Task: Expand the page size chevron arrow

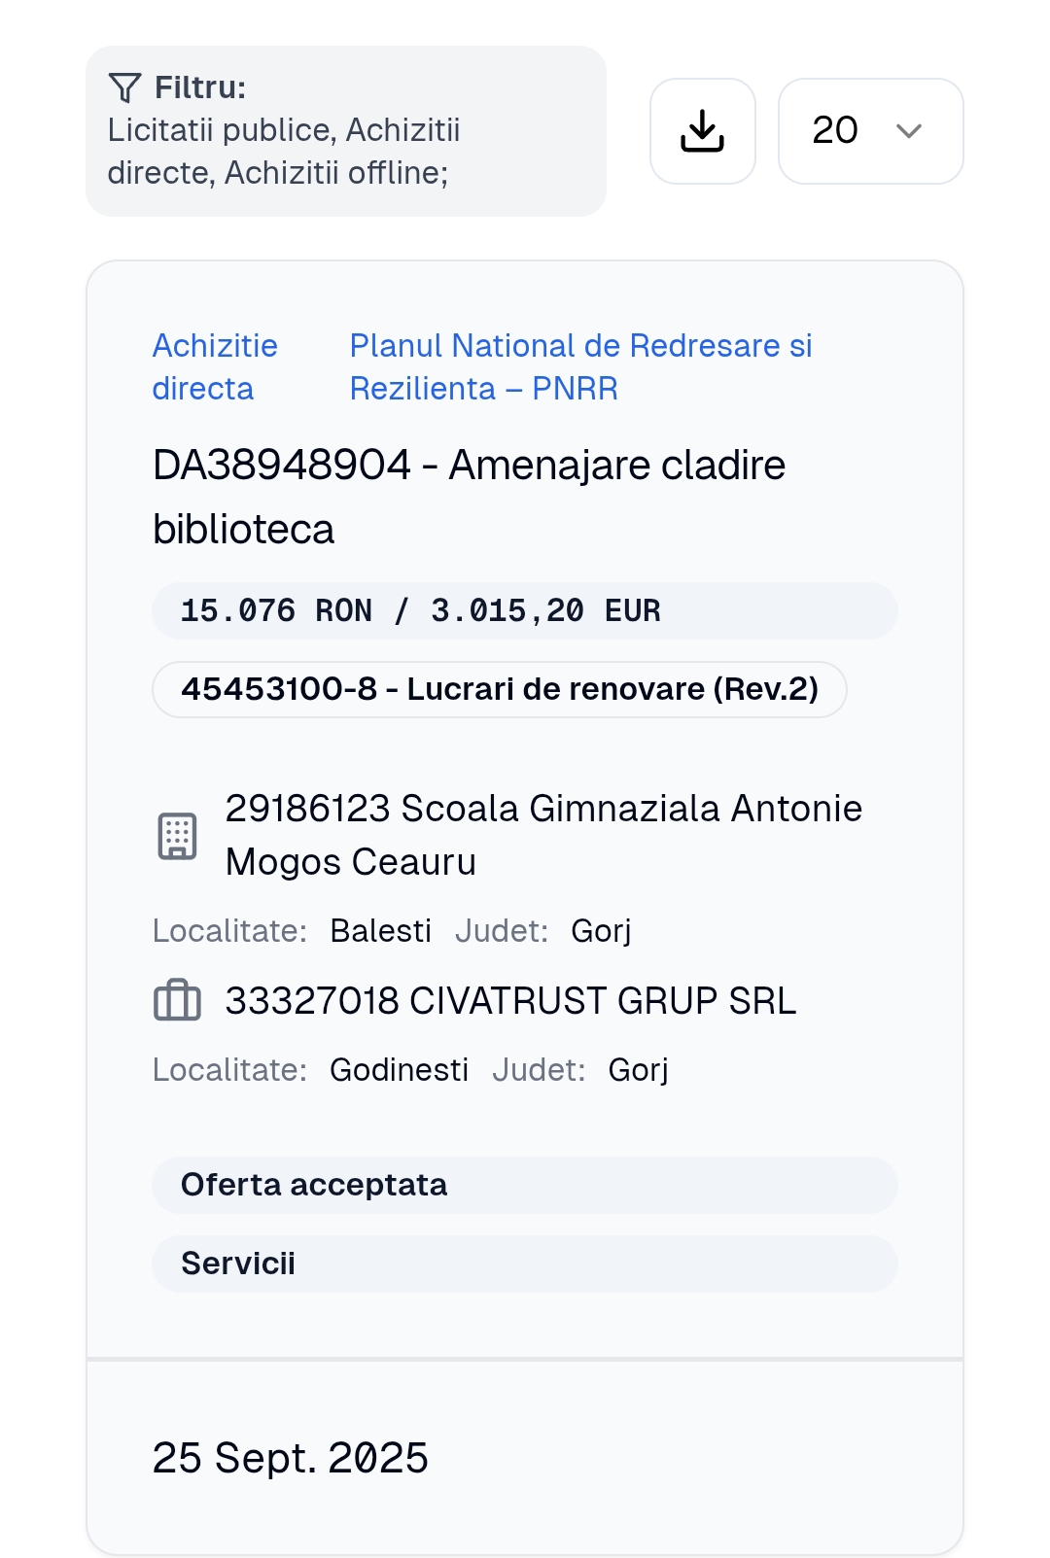Action: click(909, 131)
